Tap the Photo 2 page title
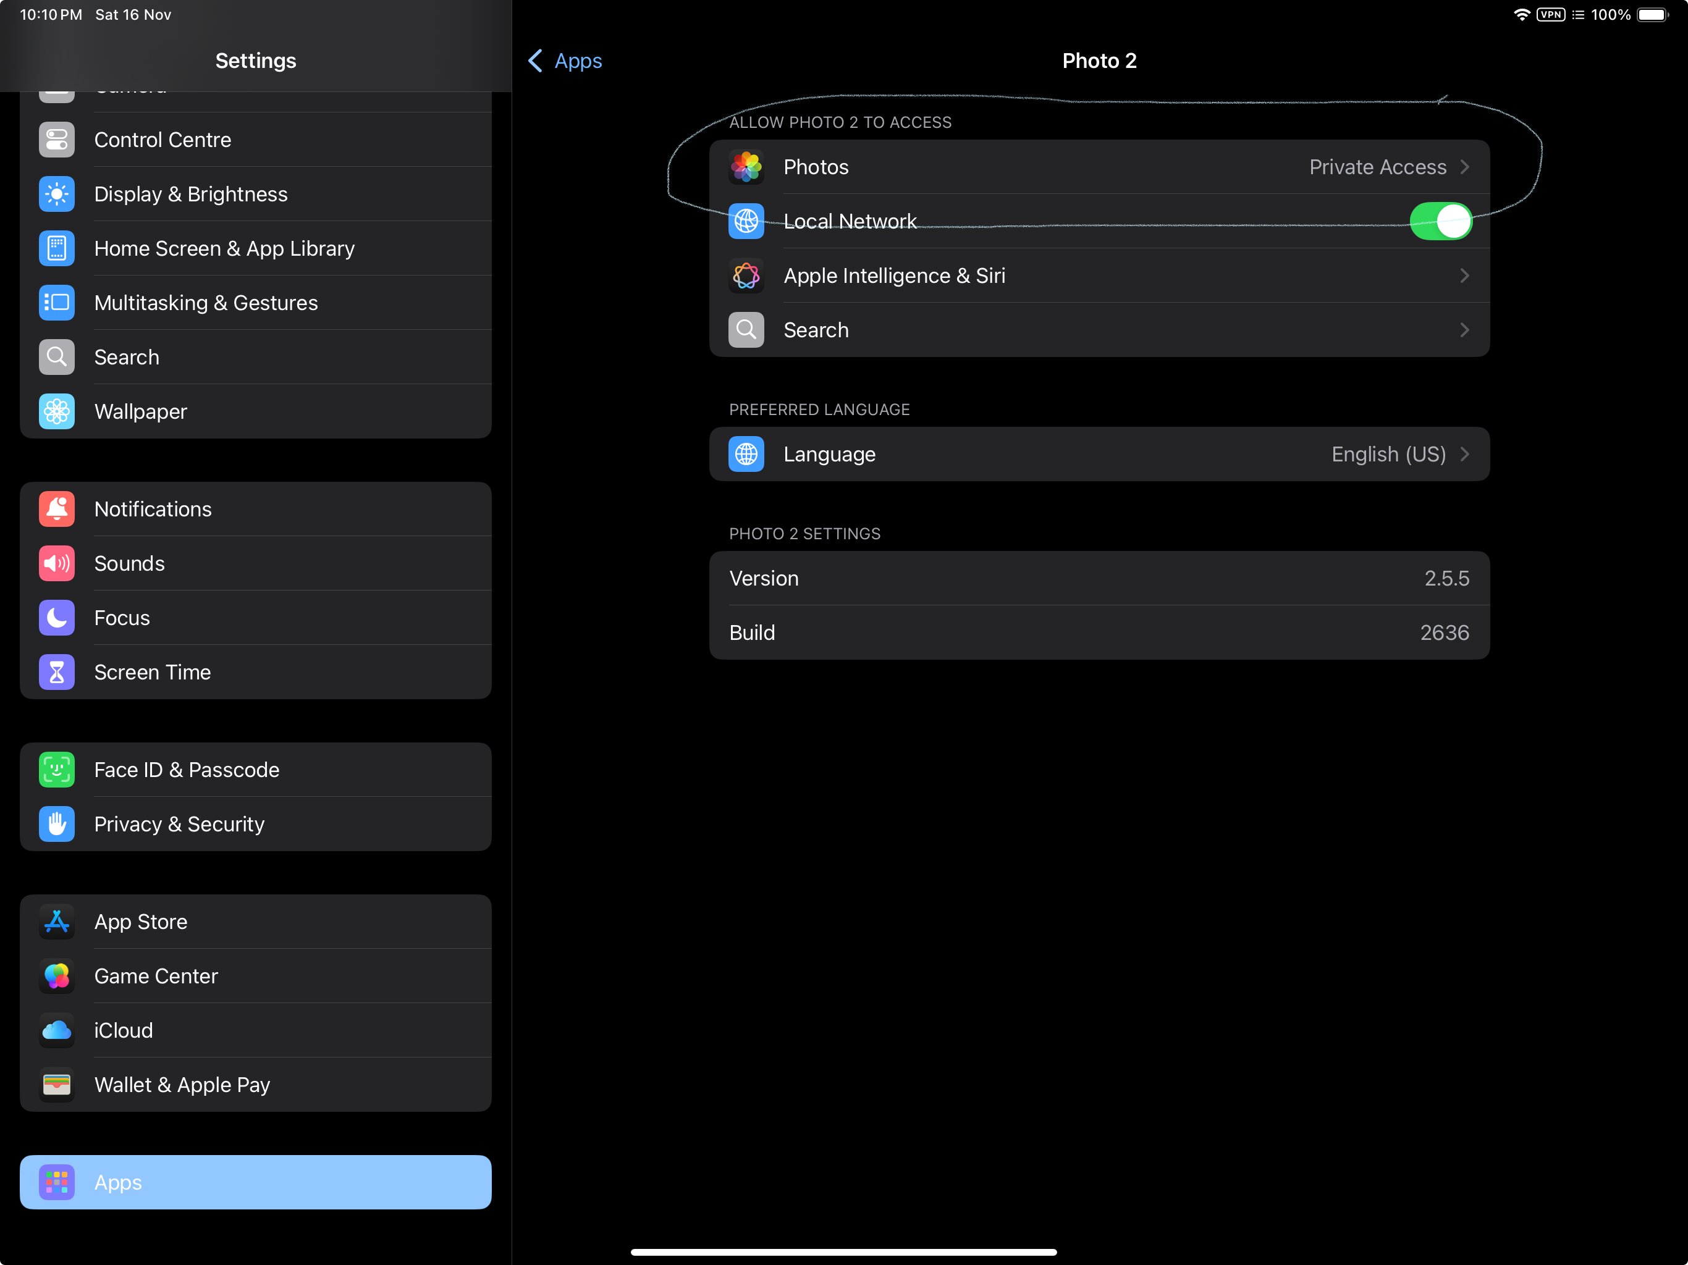The image size is (1688, 1265). (x=1099, y=61)
